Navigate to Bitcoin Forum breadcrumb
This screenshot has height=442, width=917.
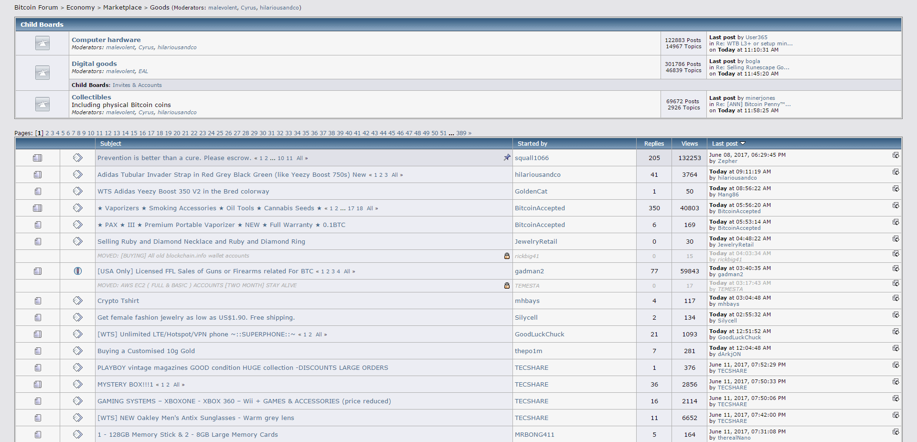36,8
